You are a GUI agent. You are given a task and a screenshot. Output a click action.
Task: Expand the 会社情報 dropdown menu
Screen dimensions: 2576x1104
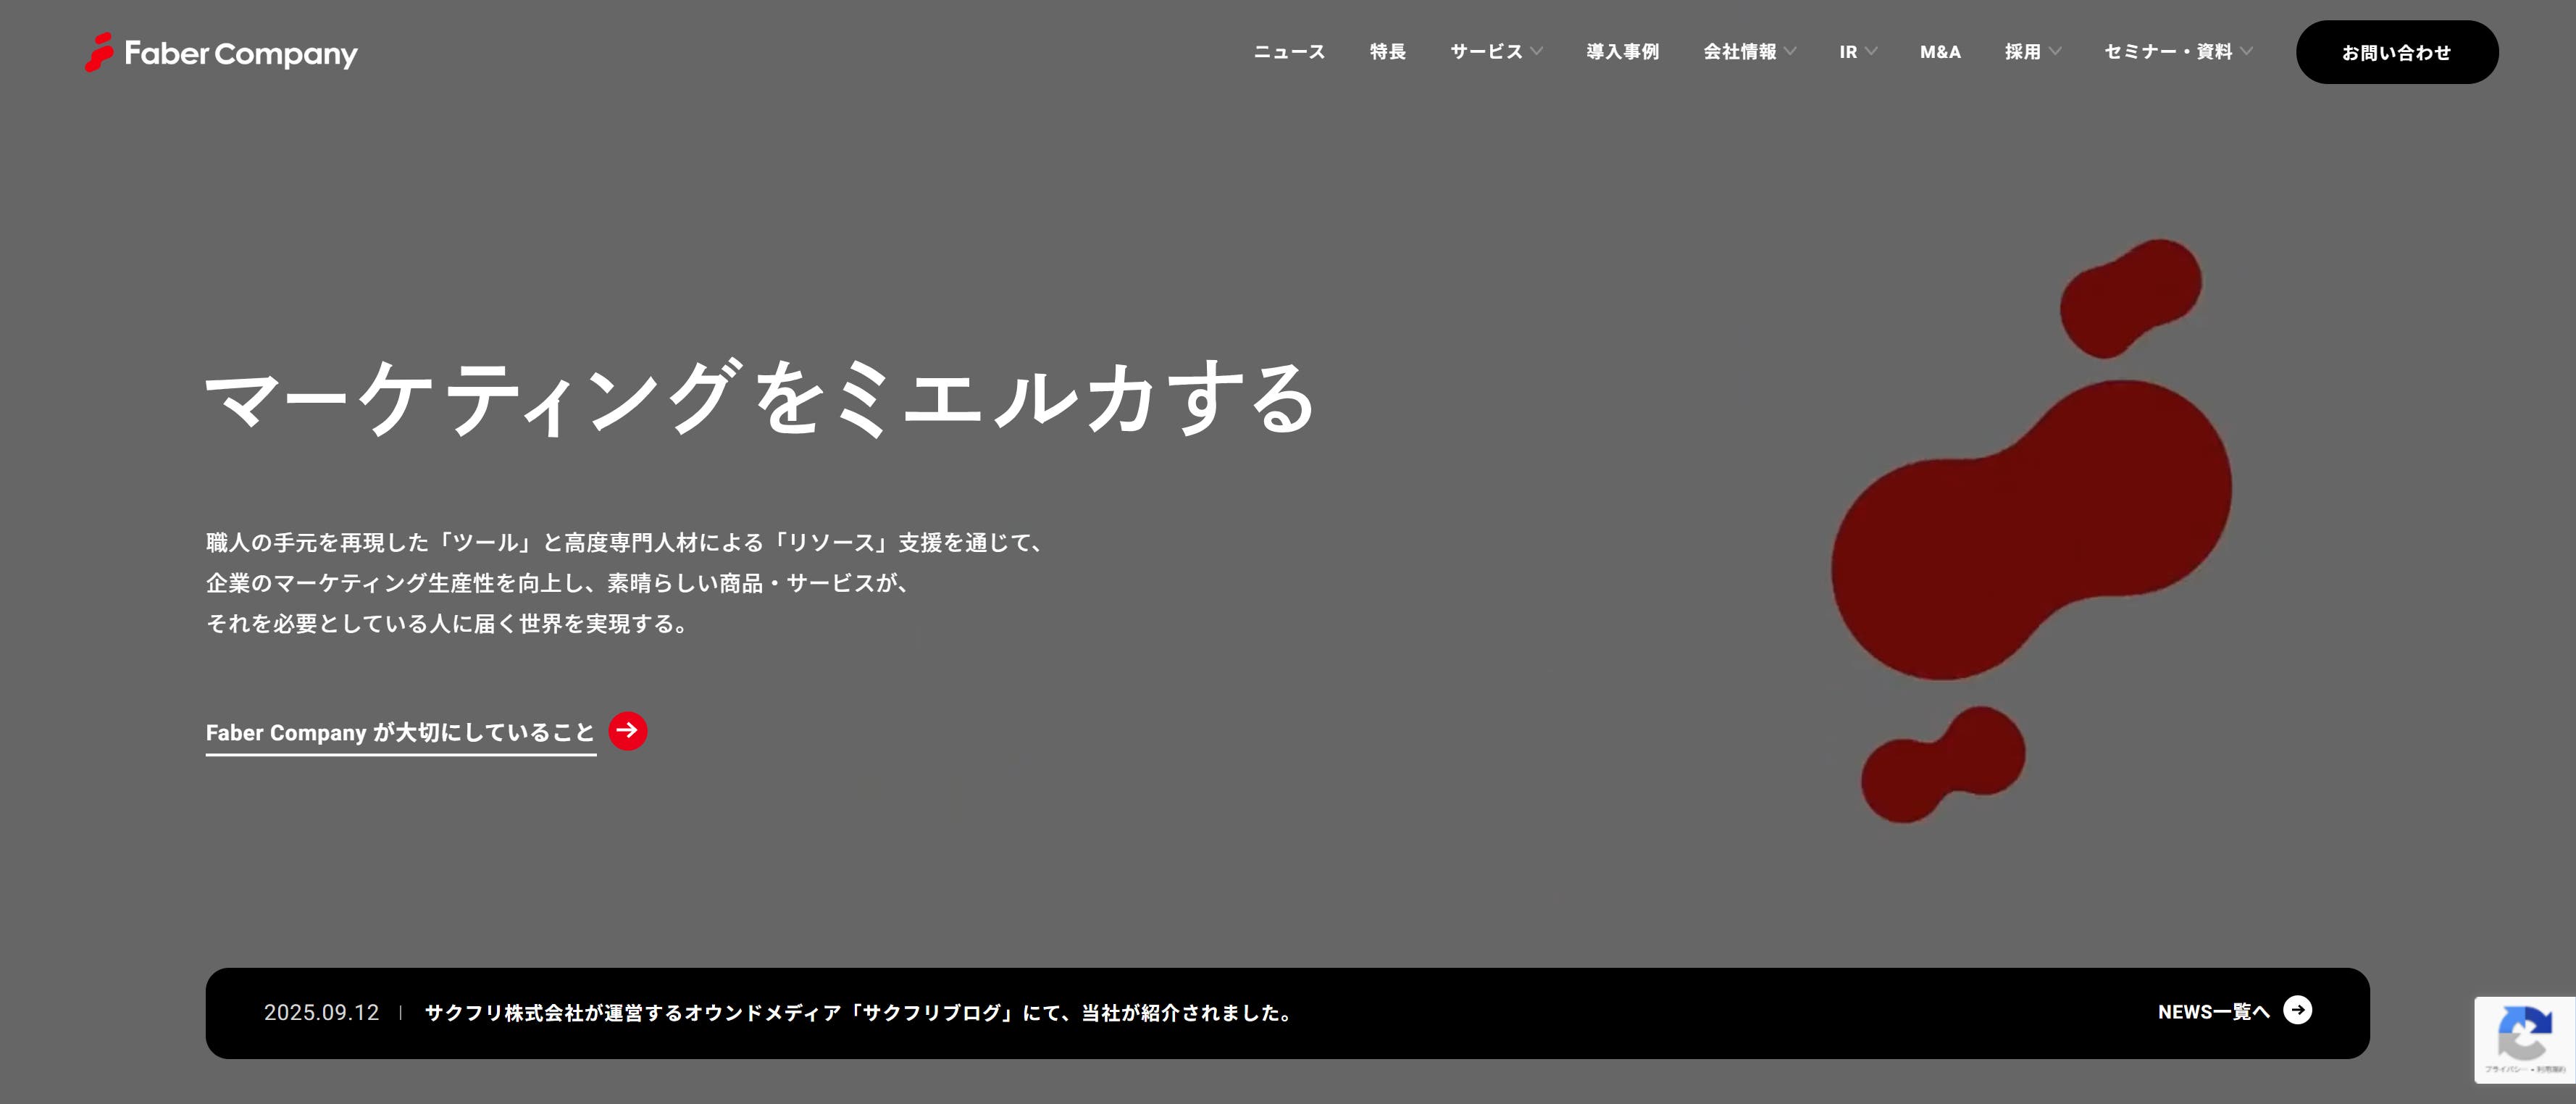tap(1749, 52)
